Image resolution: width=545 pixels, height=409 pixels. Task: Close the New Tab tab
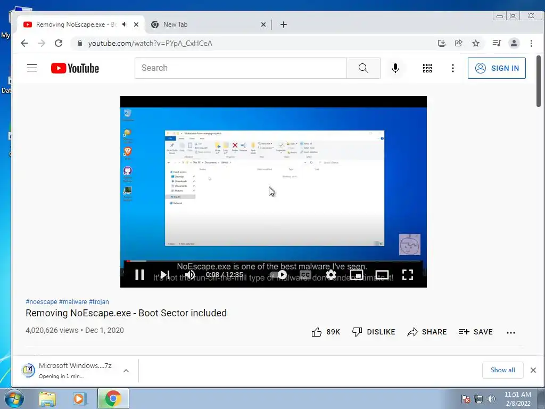pos(263,24)
